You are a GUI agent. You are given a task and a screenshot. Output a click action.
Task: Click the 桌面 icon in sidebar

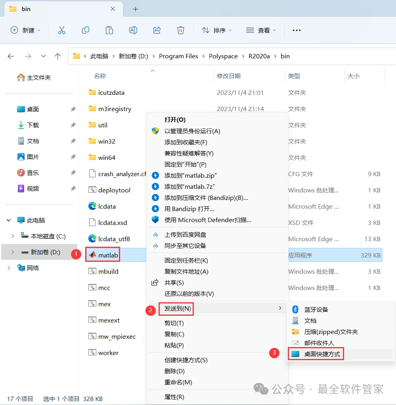point(21,109)
